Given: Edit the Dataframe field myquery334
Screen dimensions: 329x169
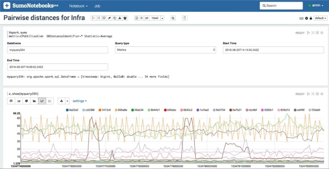Looking at the screenshot, I should click(x=58, y=50).
